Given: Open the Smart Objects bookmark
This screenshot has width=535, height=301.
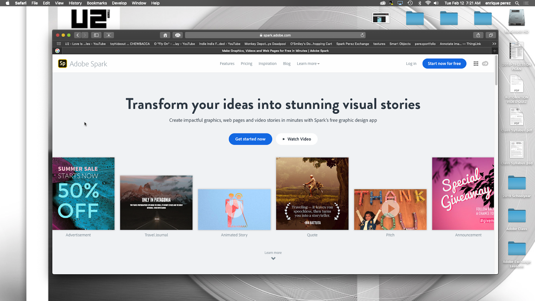Looking at the screenshot, I should 400,44.
